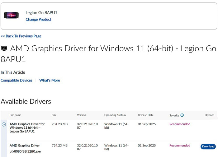Collapse the AMD Graphics Driver row chevron
The image size is (218, 157).
[4, 124]
